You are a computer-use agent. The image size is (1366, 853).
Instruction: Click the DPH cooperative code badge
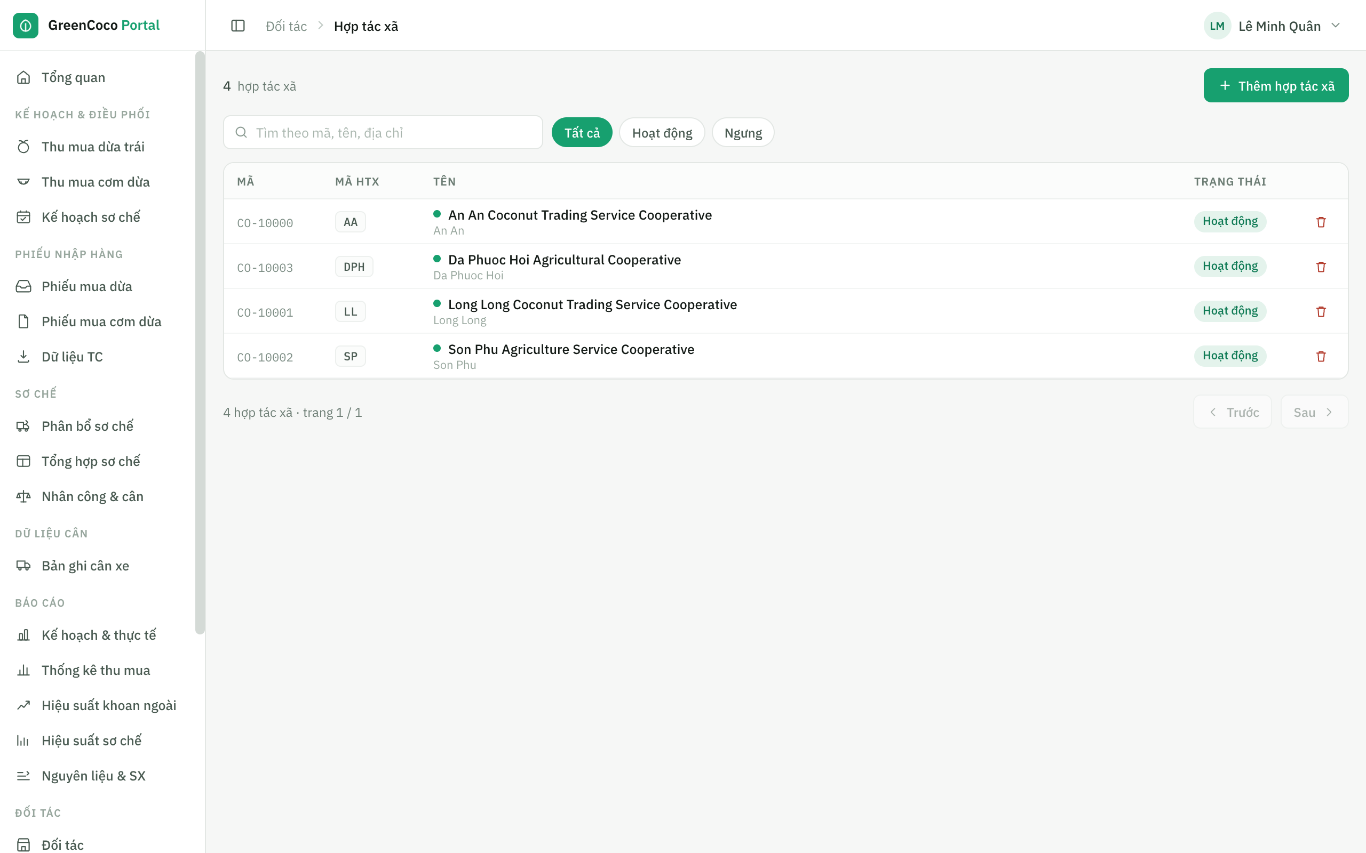point(354,266)
